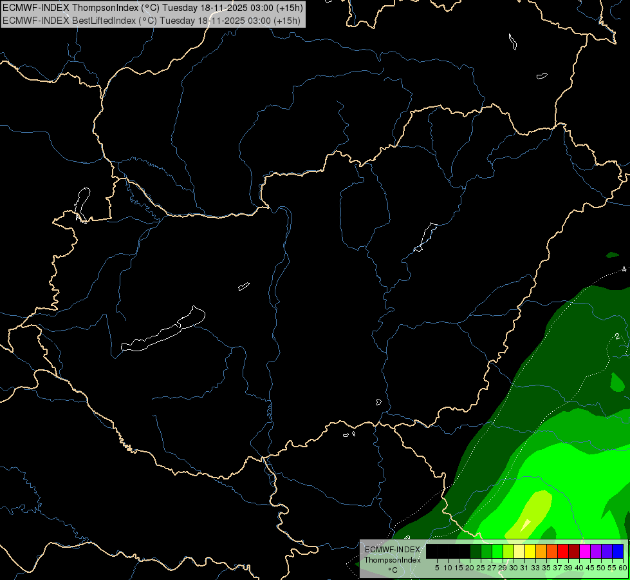Click the ThompsonIndex title line at top
This screenshot has height=580, width=630.
[x=153, y=7]
